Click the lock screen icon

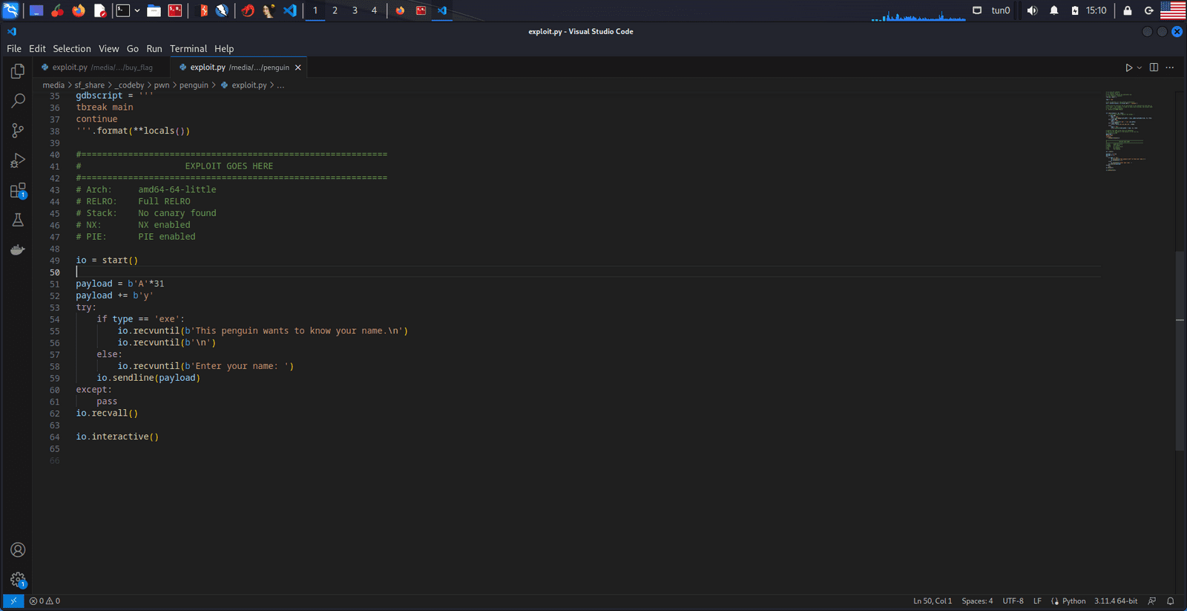(1128, 10)
